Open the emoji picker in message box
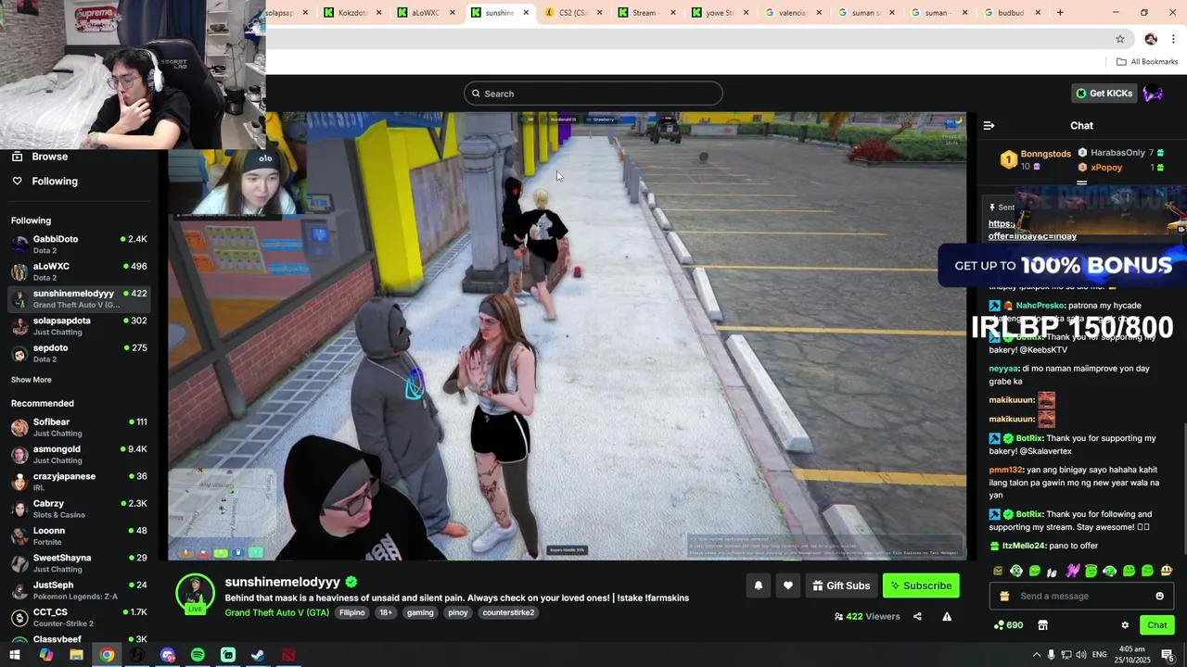Screen dimensions: 1187x667 point(1159,597)
